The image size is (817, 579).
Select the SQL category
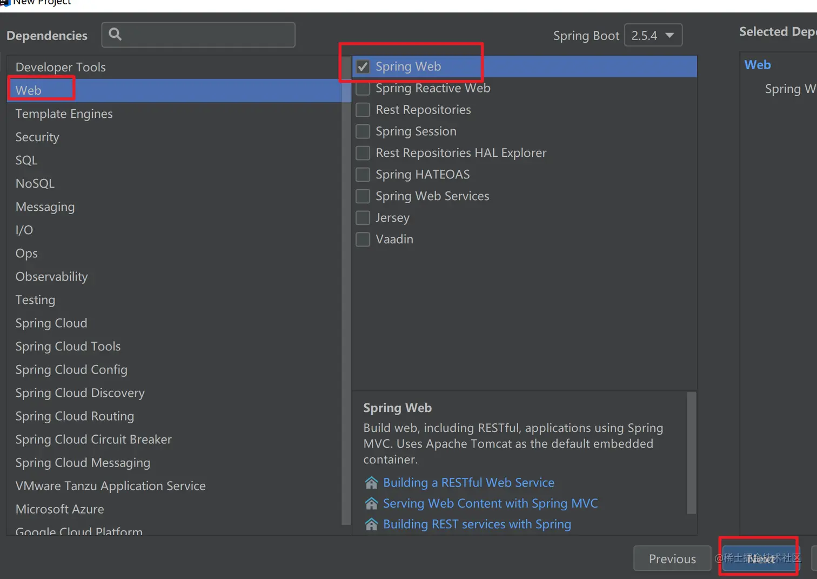pyautogui.click(x=175, y=160)
